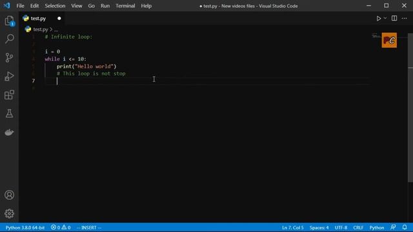Split the editor to the right
413x232 pixels.
[x=394, y=18]
